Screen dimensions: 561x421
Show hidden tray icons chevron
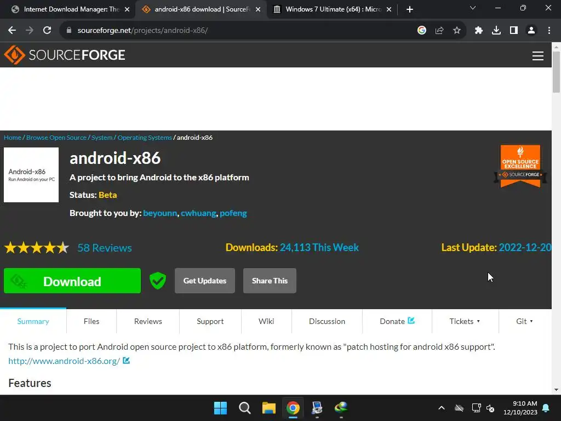pos(442,408)
